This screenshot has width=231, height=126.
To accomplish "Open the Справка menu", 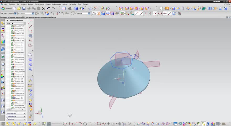I will (86, 4).
